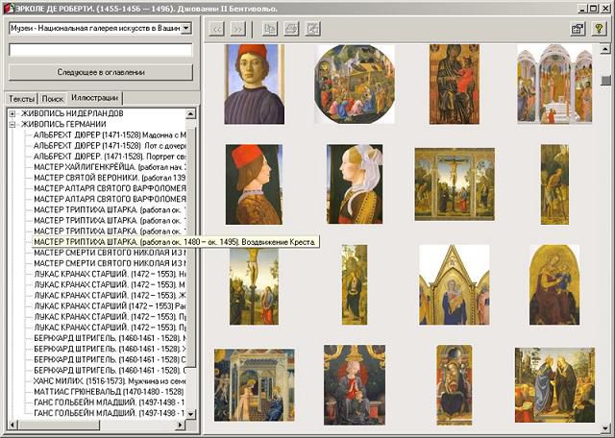
Task: Click the copy icon in toolbar
Action: [270, 29]
